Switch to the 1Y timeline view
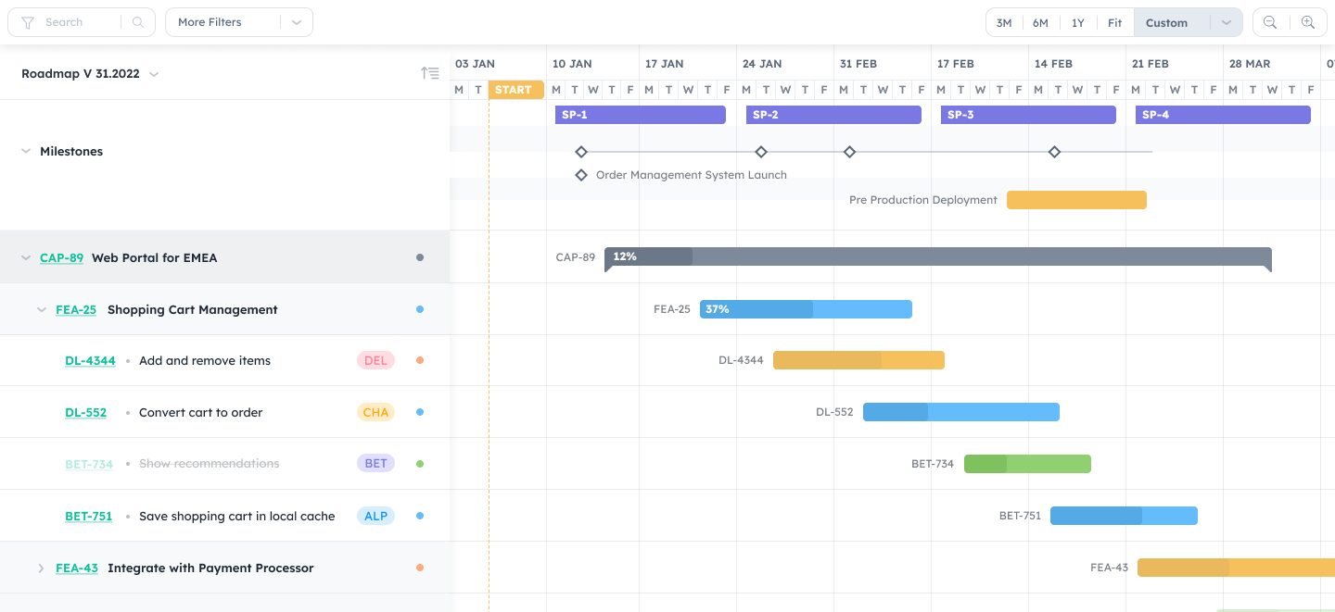The image size is (1335, 612). point(1077,21)
